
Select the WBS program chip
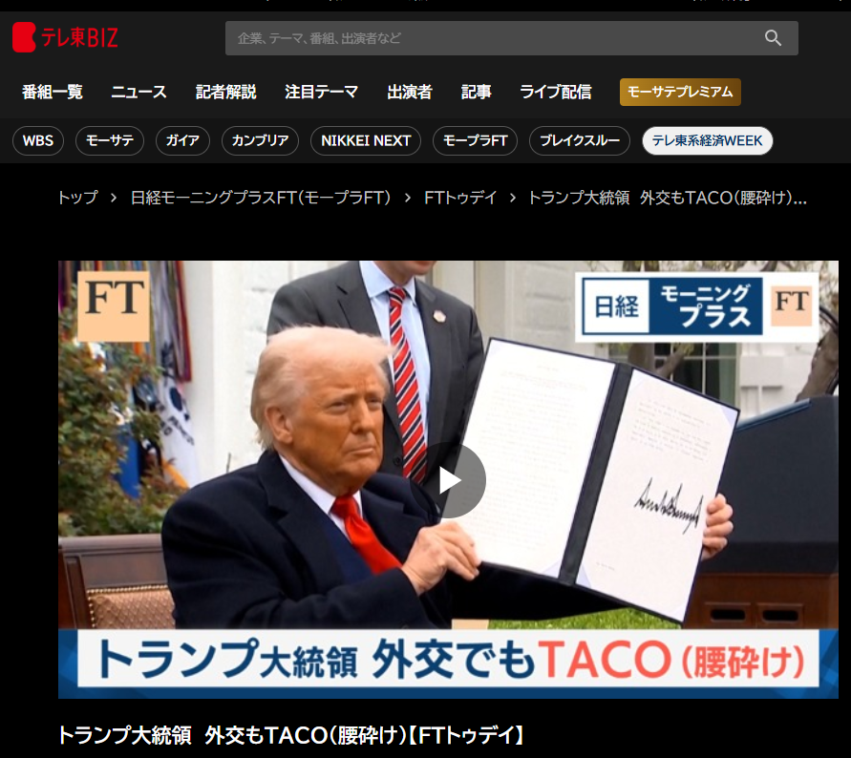coord(38,140)
